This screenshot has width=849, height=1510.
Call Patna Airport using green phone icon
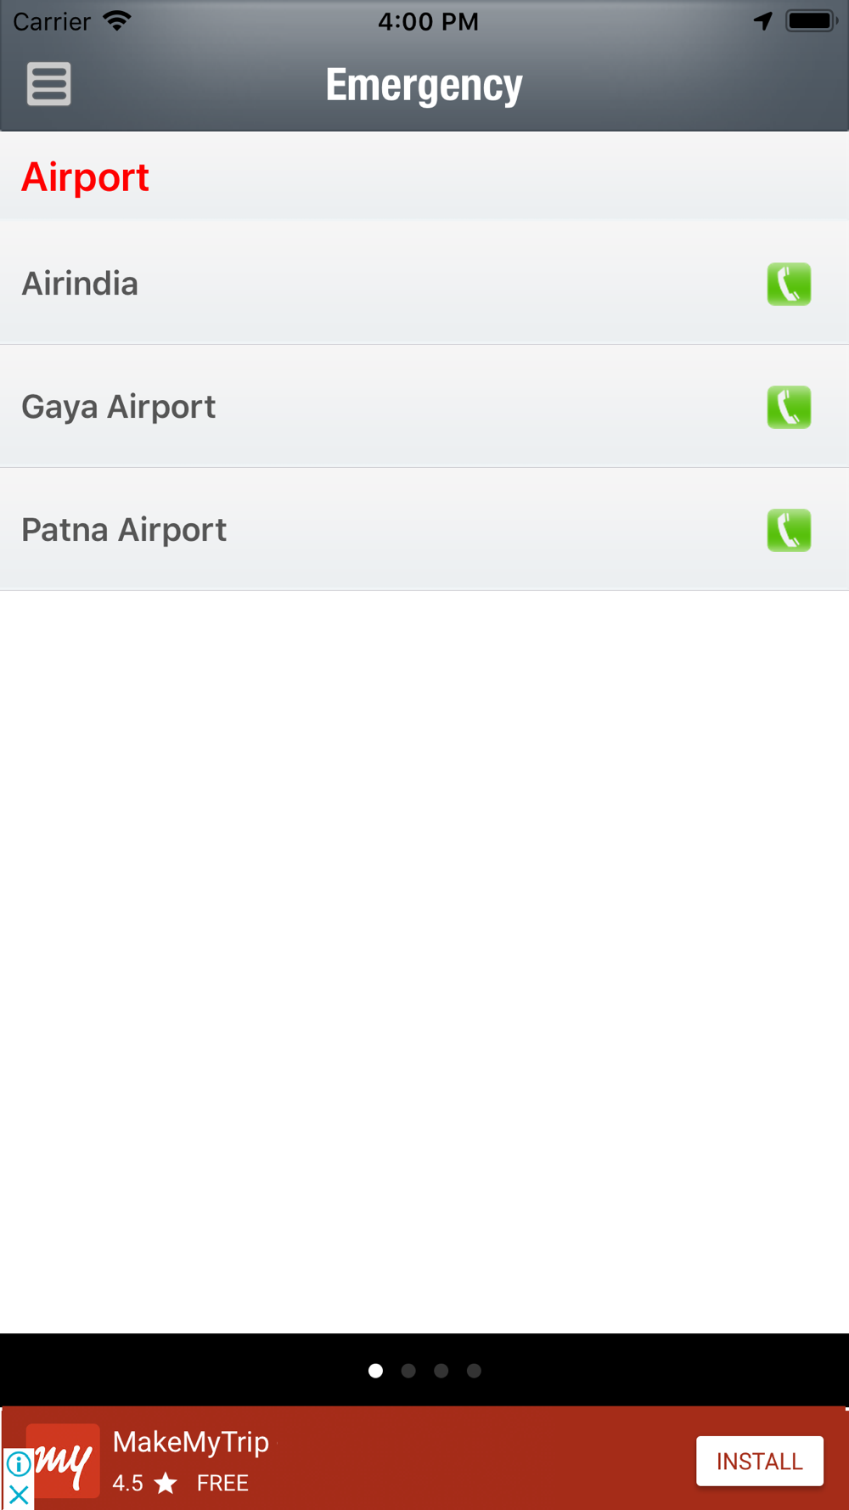789,530
